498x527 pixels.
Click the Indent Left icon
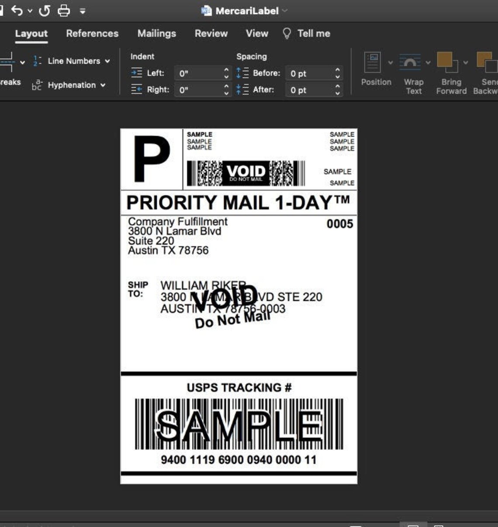point(136,73)
